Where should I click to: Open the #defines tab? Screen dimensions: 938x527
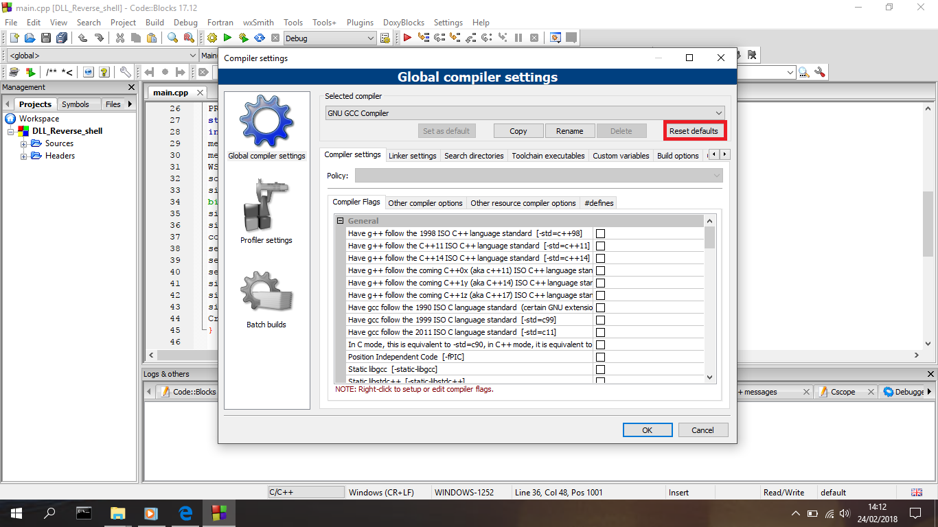pyautogui.click(x=598, y=203)
